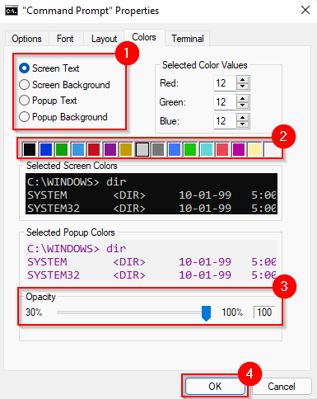Go to the Terminal tab
Viewport: 317px width, 399px height.
(x=188, y=39)
